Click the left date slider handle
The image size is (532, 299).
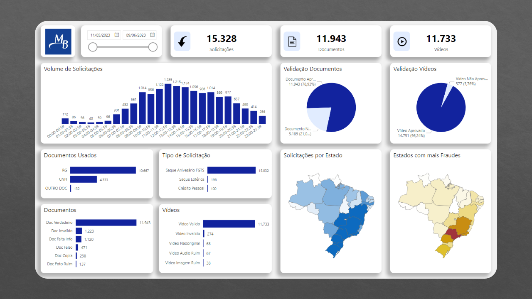click(93, 47)
